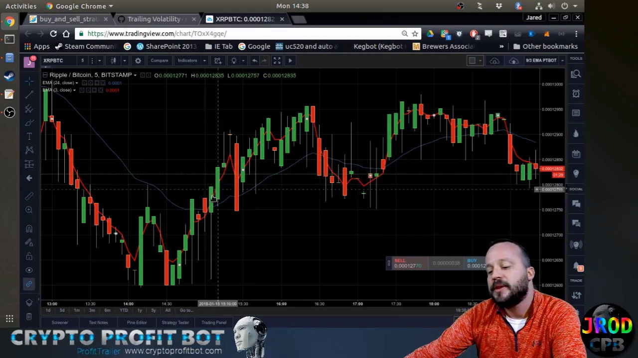Open calendar icon in right sidebar
This screenshot has height=358, width=638.
pos(576,154)
